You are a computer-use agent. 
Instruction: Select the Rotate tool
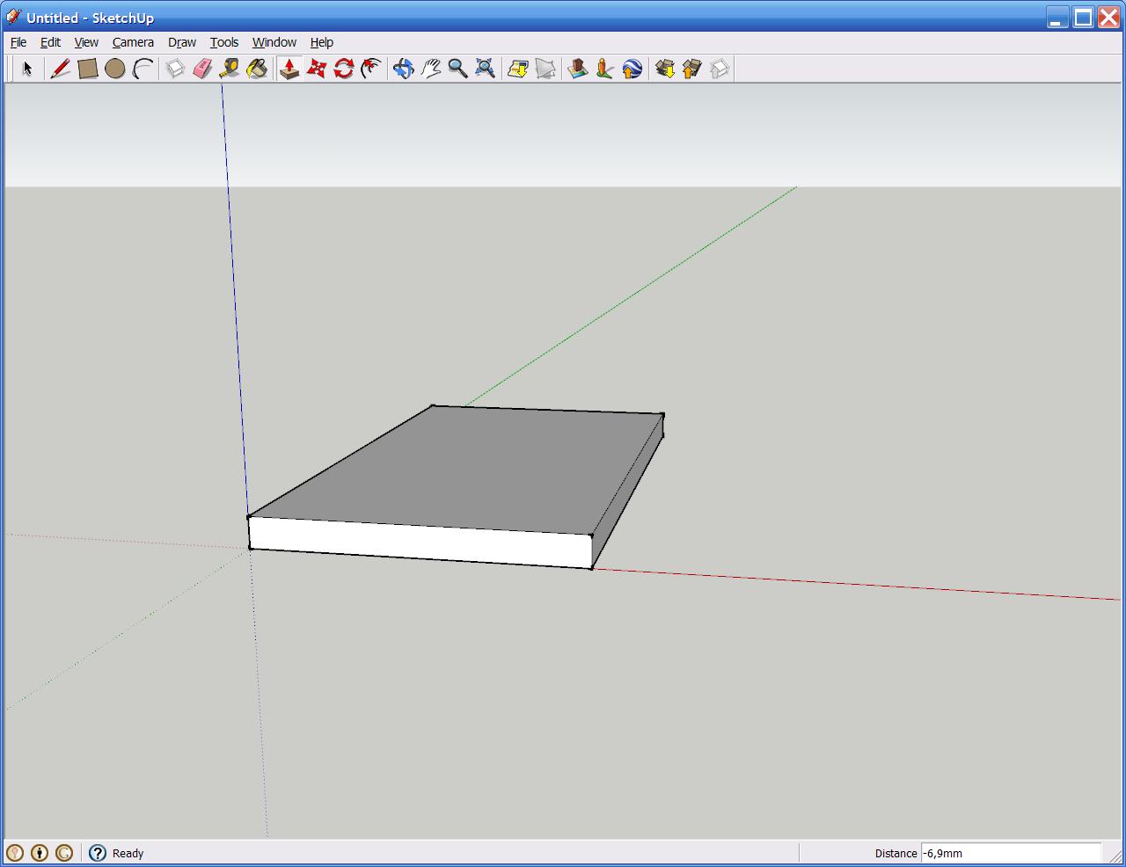344,69
